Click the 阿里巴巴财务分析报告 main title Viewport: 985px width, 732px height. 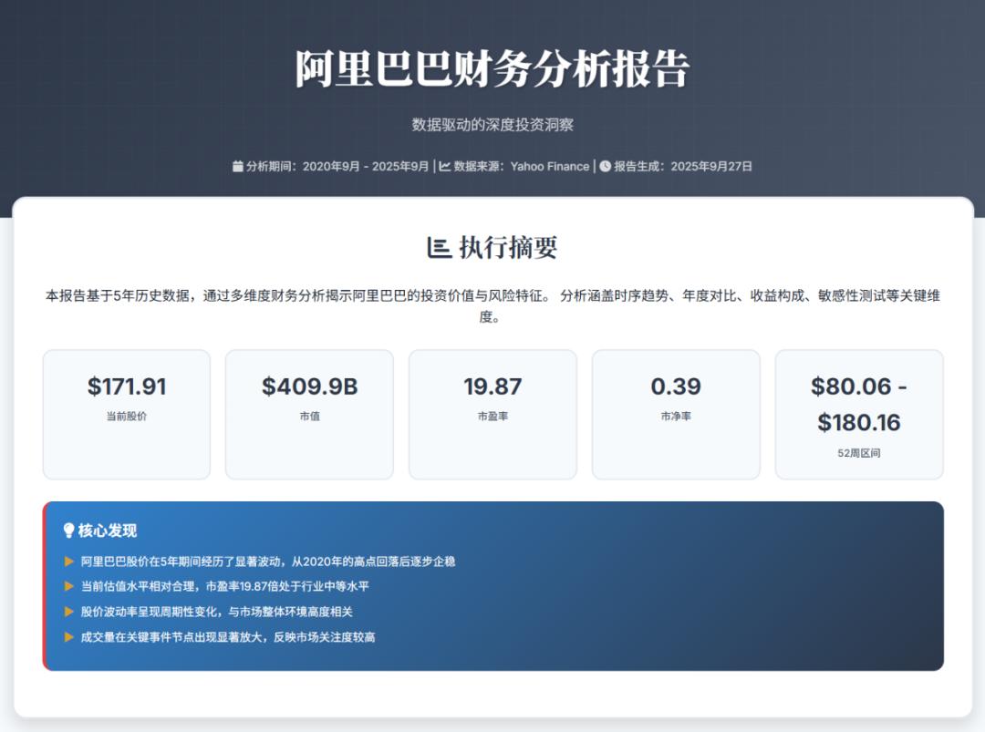493,69
